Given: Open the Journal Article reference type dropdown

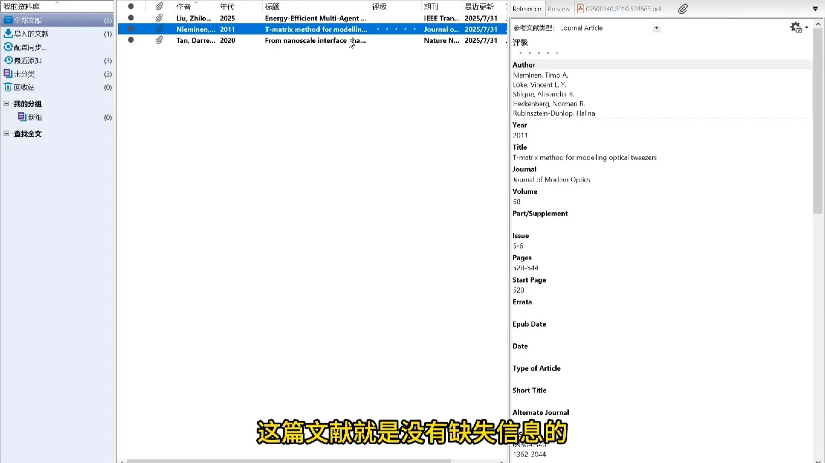Looking at the screenshot, I should [x=656, y=28].
